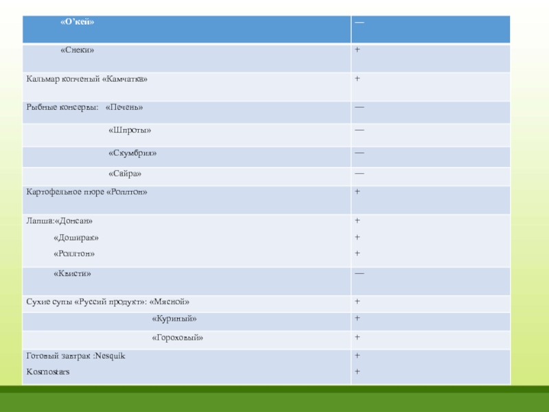Viewport: 549px width, 412px height.
Task: Click the dash in the «Скумбрия» row
Action: tap(359, 152)
